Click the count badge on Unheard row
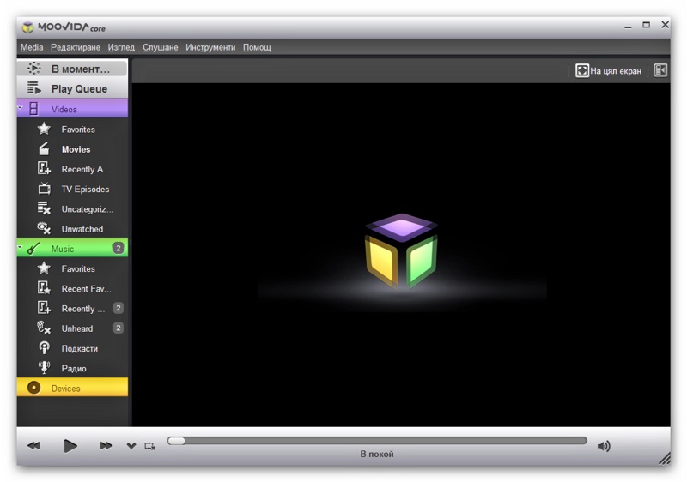This screenshot has height=482, width=687. [118, 328]
